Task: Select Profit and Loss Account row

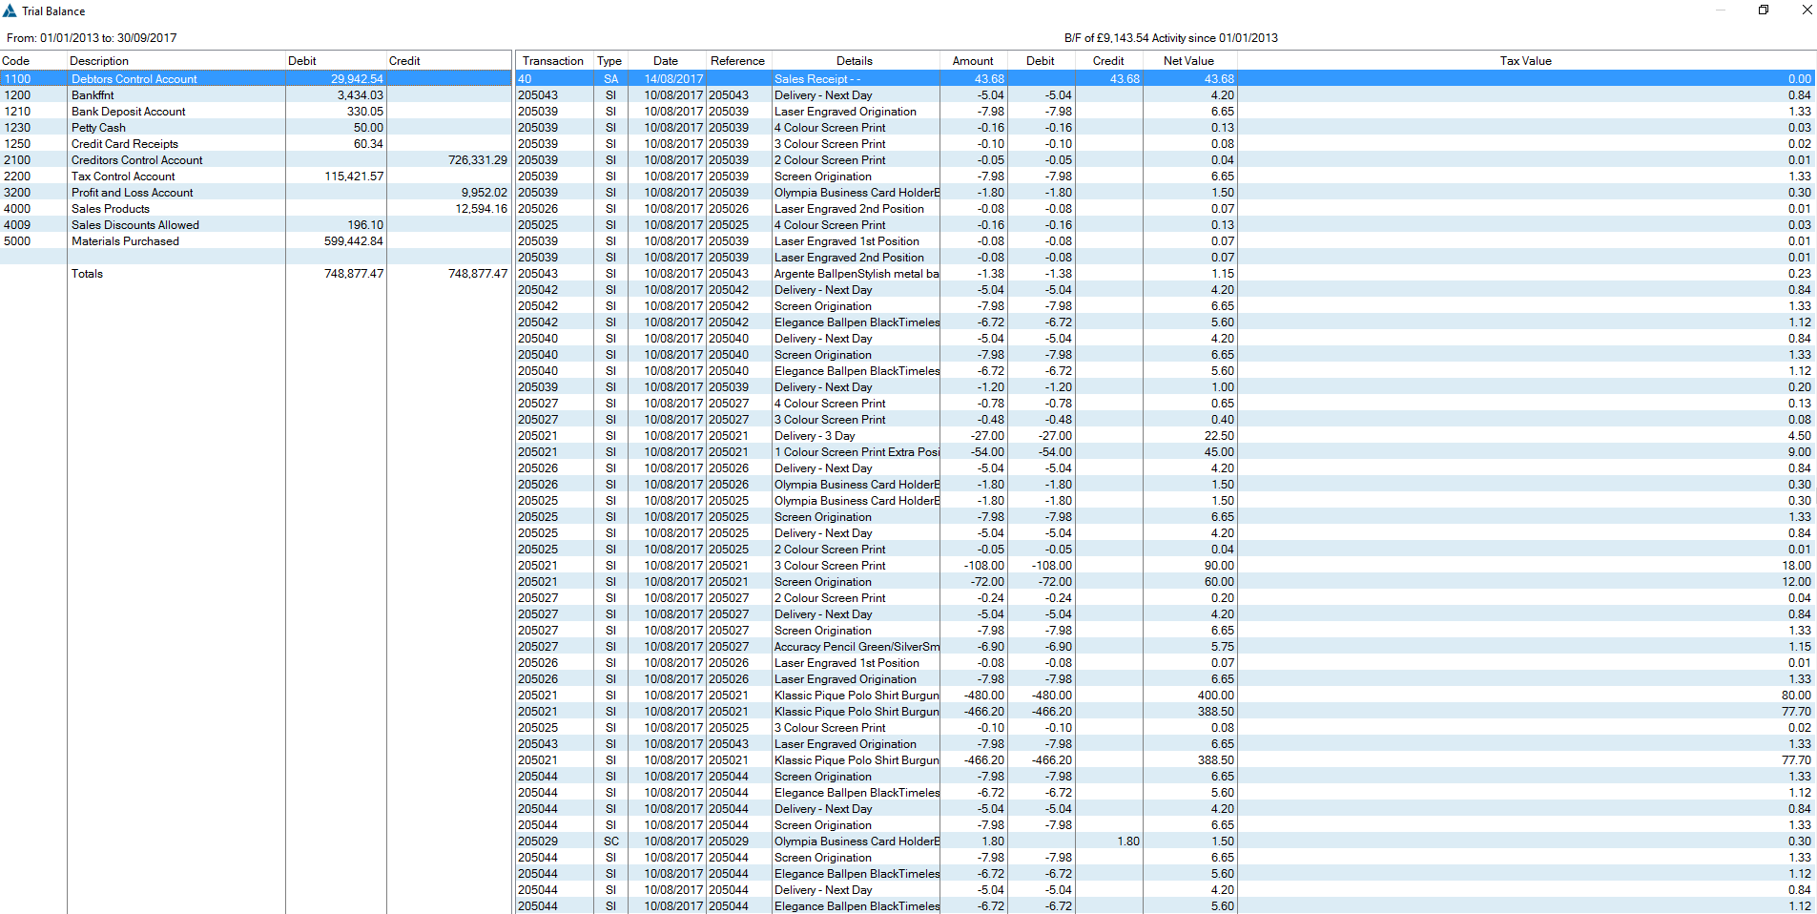Action: click(x=256, y=193)
